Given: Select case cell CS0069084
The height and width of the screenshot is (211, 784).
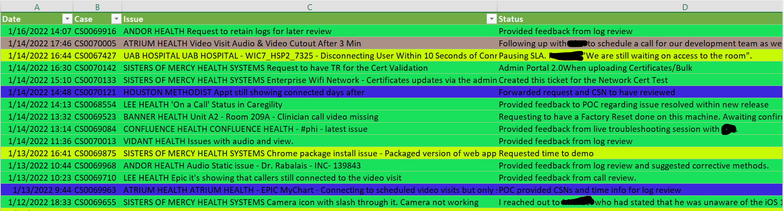Looking at the screenshot, I should click(x=97, y=129).
